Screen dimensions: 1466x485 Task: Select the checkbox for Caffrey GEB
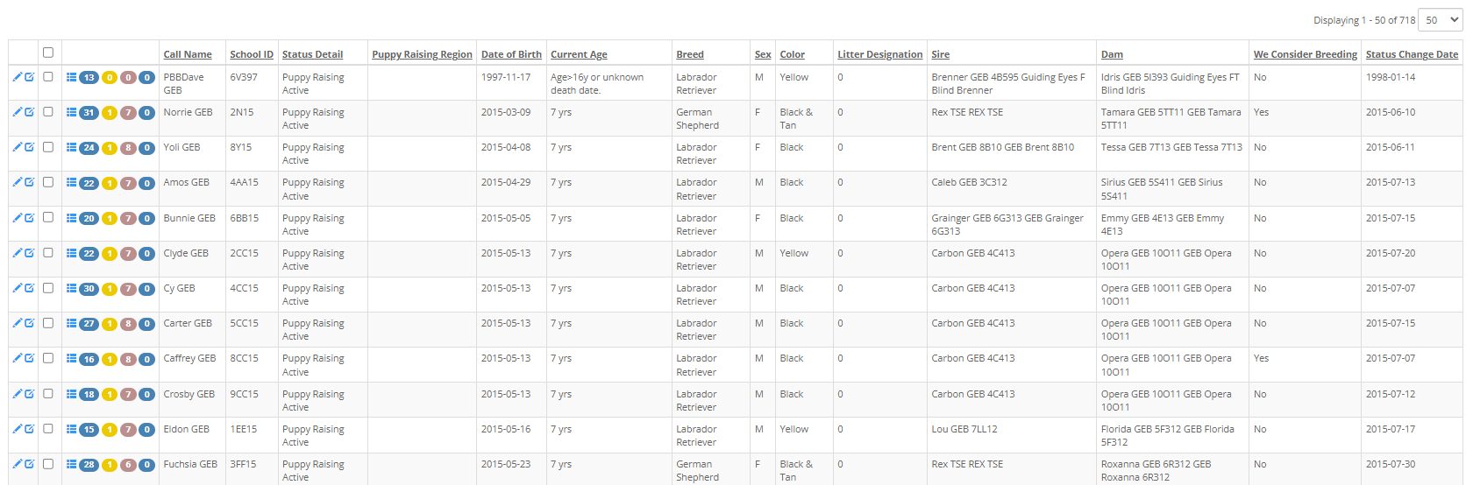click(48, 358)
